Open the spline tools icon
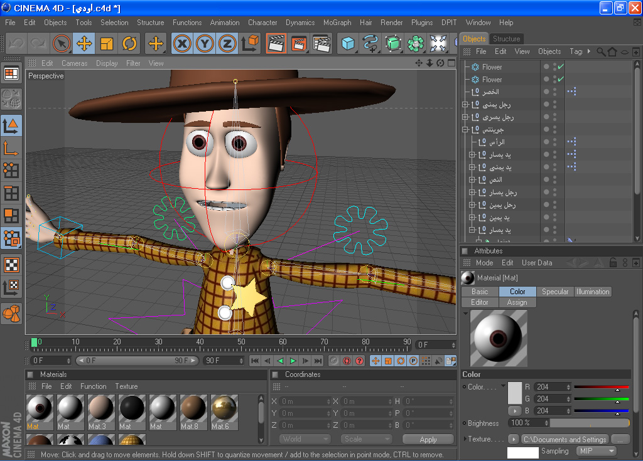The width and height of the screenshot is (643, 461). point(370,43)
